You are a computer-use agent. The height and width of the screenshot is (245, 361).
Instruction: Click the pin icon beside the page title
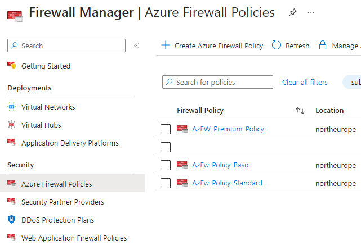pos(292,12)
